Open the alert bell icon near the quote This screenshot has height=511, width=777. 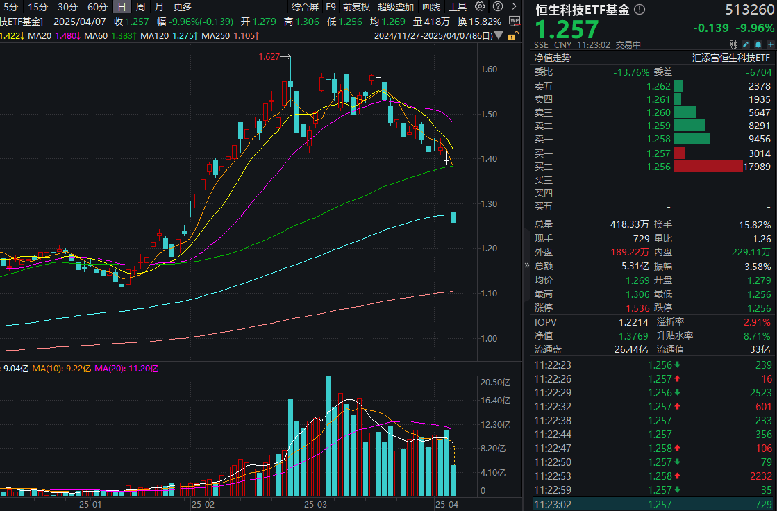pos(758,44)
